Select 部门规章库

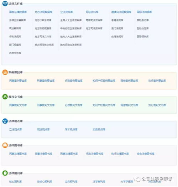[x=15, y=45]
